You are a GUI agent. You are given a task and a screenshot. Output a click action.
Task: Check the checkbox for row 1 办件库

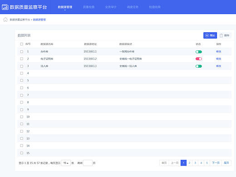[22, 52]
